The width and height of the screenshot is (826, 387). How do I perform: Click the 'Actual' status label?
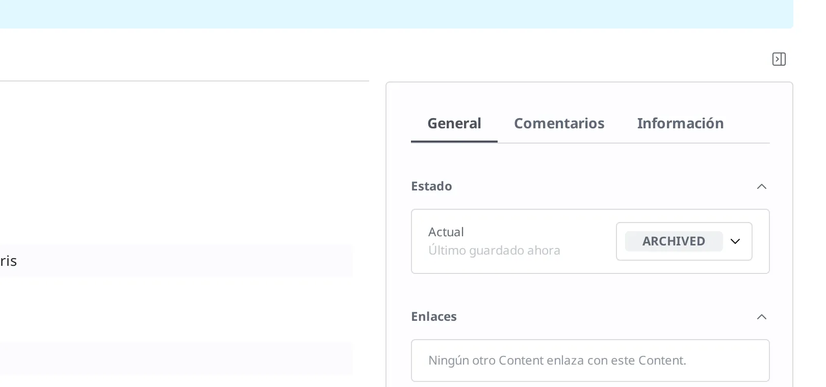coord(446,232)
